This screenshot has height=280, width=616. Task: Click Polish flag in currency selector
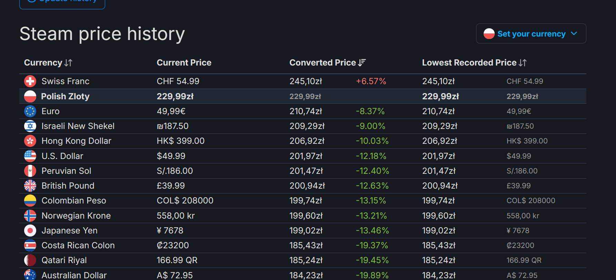(489, 34)
